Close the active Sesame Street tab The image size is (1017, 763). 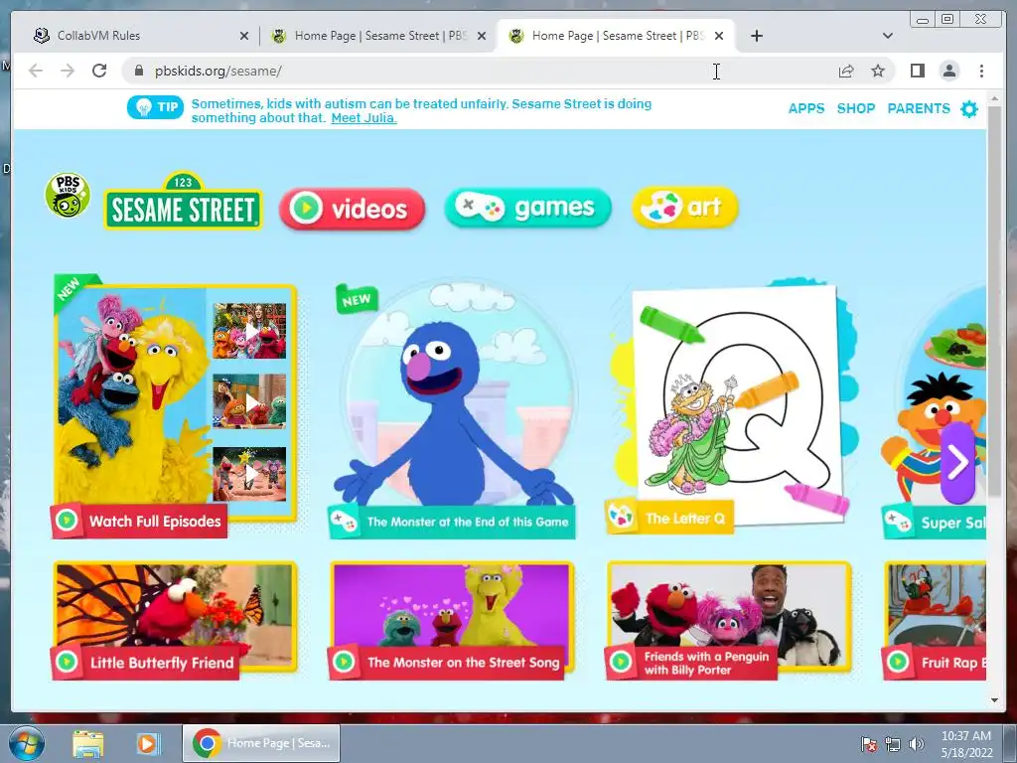pyautogui.click(x=719, y=36)
